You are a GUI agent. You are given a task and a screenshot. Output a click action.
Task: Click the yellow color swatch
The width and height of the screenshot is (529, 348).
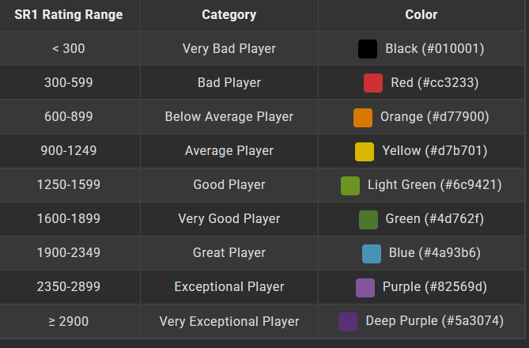pyautogui.click(x=365, y=151)
